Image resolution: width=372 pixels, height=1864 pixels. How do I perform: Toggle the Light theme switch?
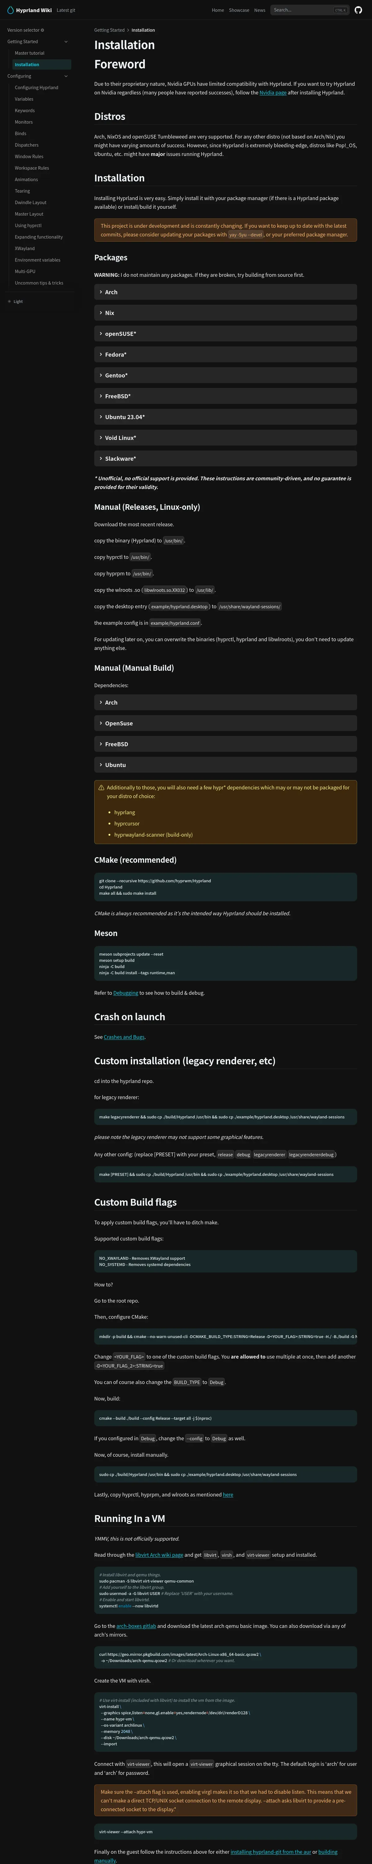click(x=15, y=302)
